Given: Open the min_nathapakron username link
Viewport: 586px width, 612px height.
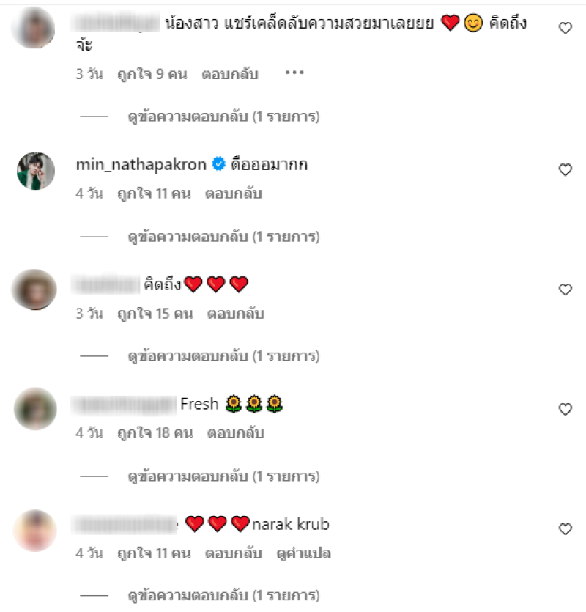Looking at the screenshot, I should pyautogui.click(x=141, y=164).
